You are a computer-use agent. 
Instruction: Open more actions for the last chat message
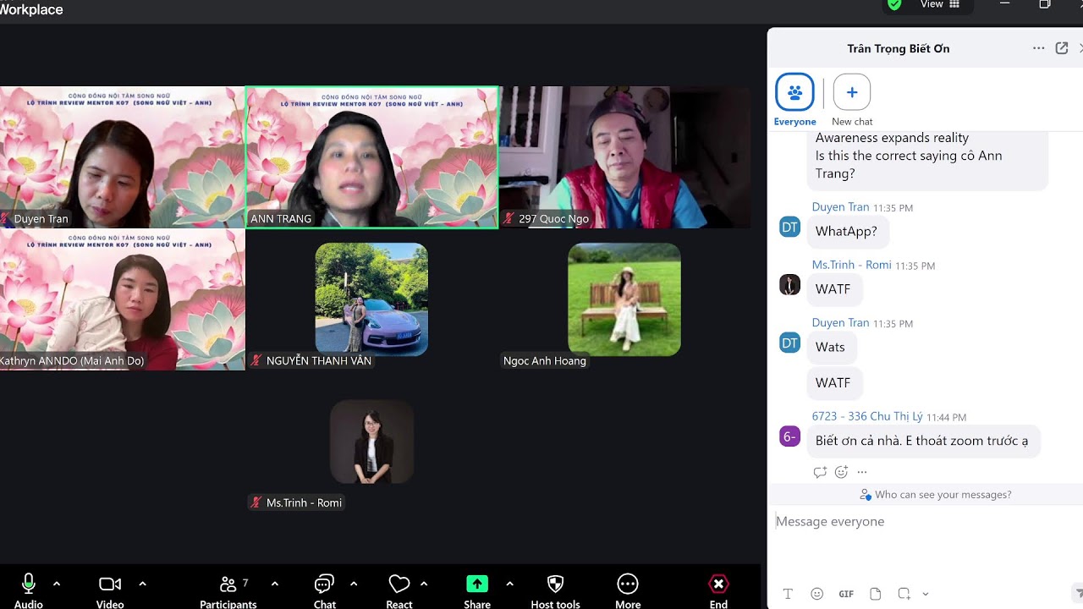(862, 473)
